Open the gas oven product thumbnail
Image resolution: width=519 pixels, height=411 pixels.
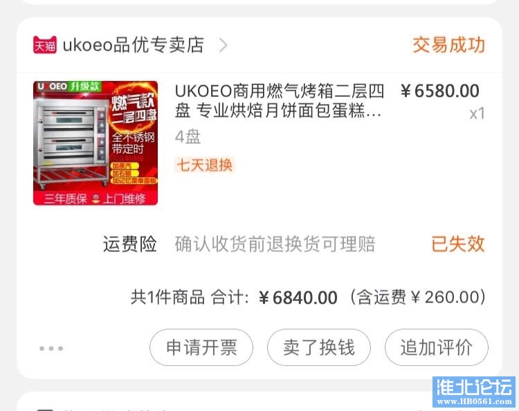click(95, 143)
